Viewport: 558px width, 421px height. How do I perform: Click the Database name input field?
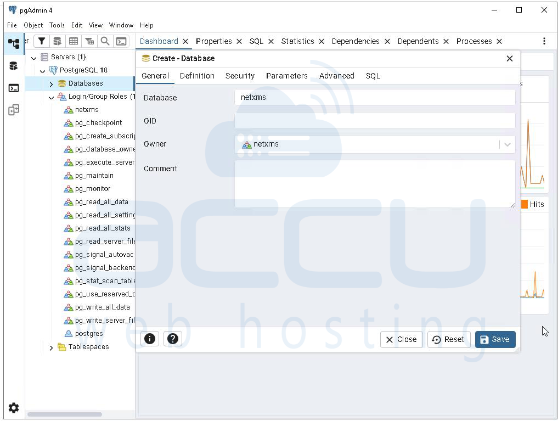pyautogui.click(x=375, y=97)
